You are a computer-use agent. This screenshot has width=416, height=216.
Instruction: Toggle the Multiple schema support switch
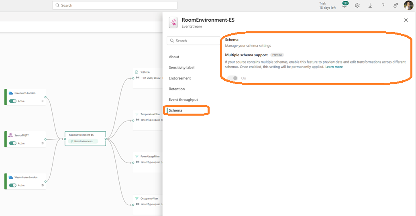(x=232, y=78)
